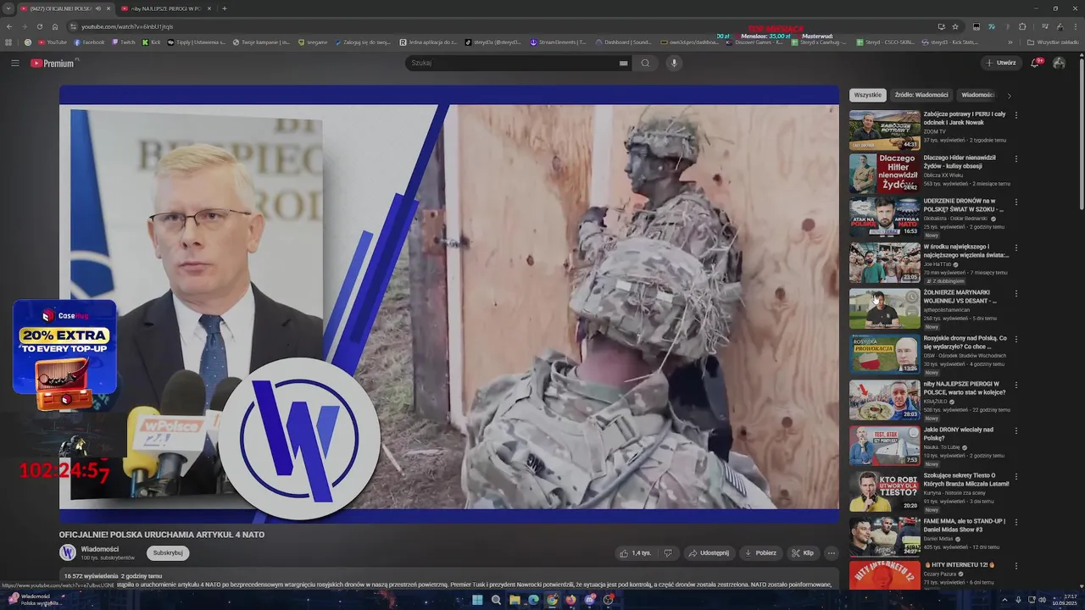The width and height of the screenshot is (1085, 610).
Task: Open the Wiadomości channel name link
Action: tap(100, 549)
